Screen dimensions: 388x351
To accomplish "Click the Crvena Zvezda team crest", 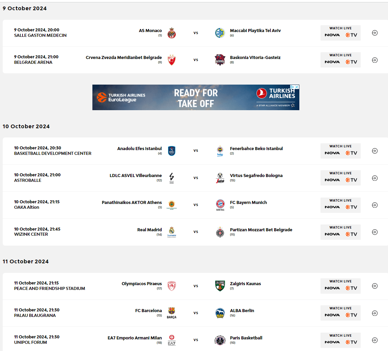I will pos(171,60).
